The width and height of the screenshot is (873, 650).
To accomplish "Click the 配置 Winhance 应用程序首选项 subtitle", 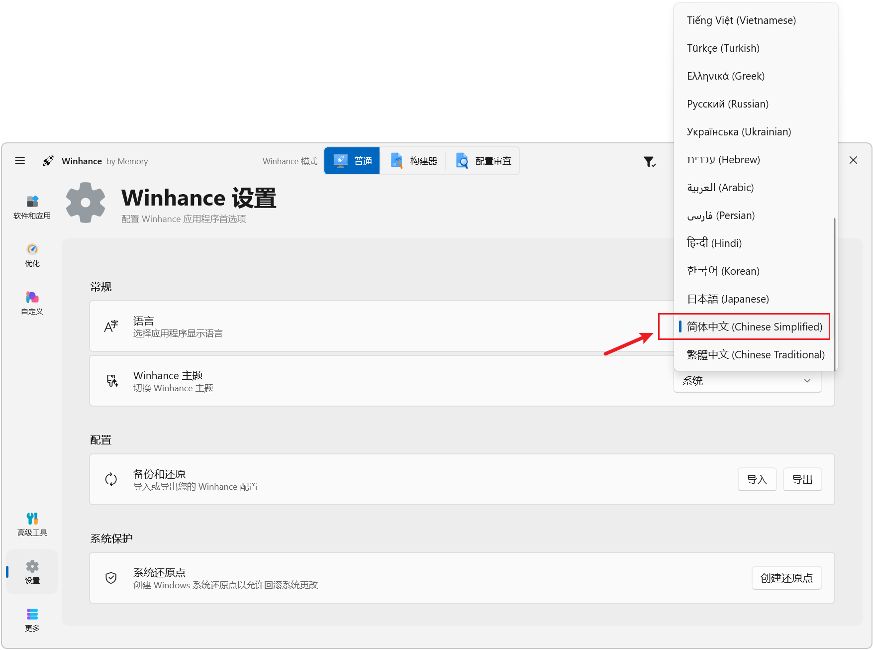I will (x=184, y=219).
